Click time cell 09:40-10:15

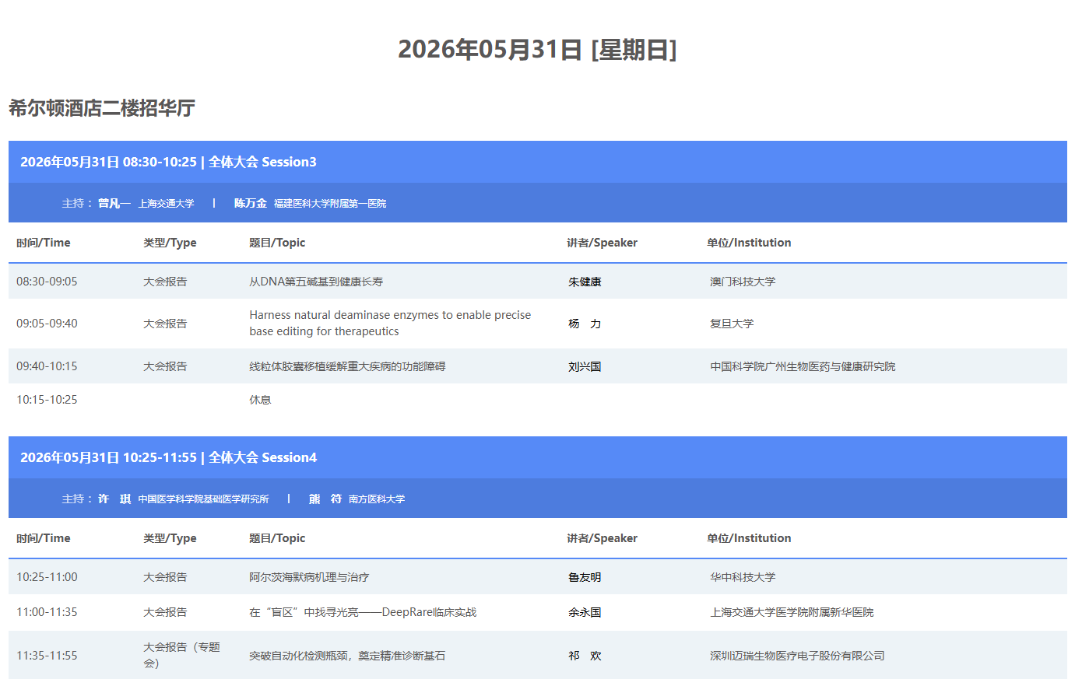[47, 366]
